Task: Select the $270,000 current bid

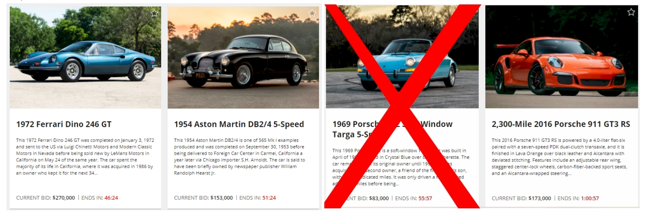Action: (x=63, y=198)
